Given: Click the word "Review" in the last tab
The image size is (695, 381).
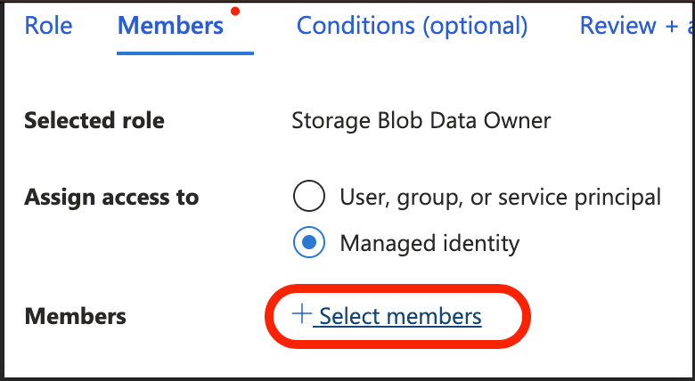Looking at the screenshot, I should 618,26.
